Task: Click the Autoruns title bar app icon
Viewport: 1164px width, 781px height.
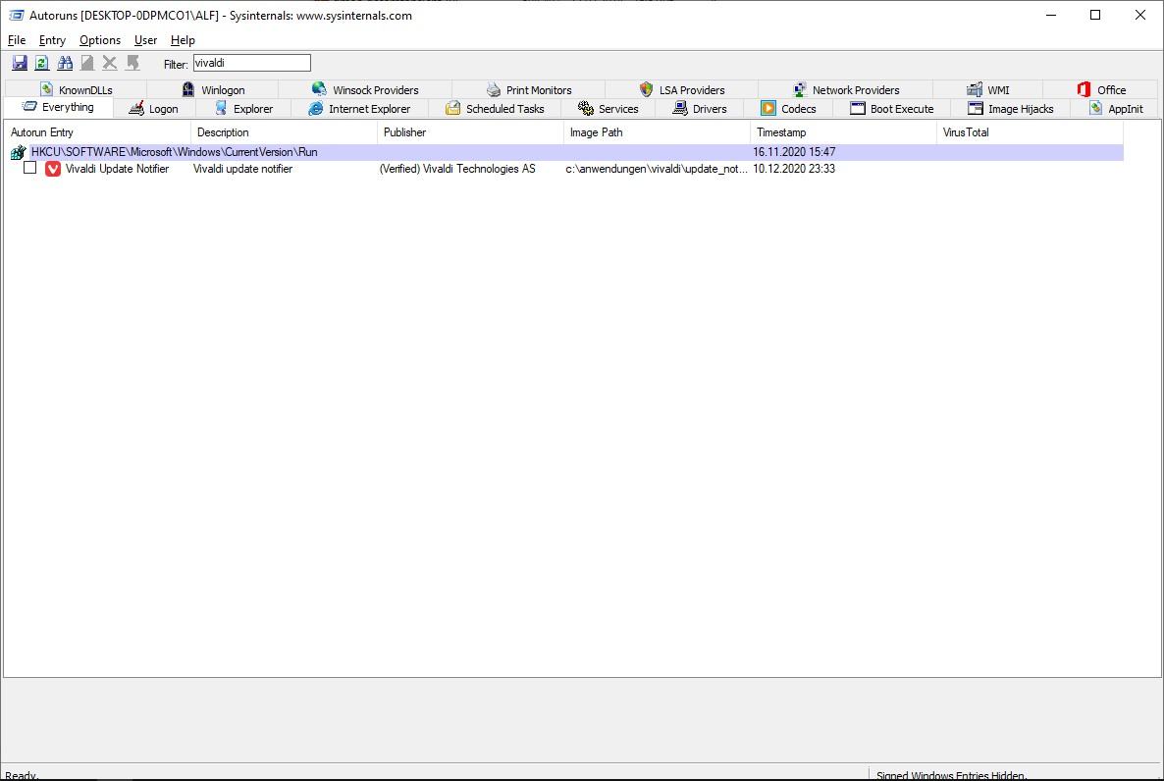Action: [x=17, y=15]
